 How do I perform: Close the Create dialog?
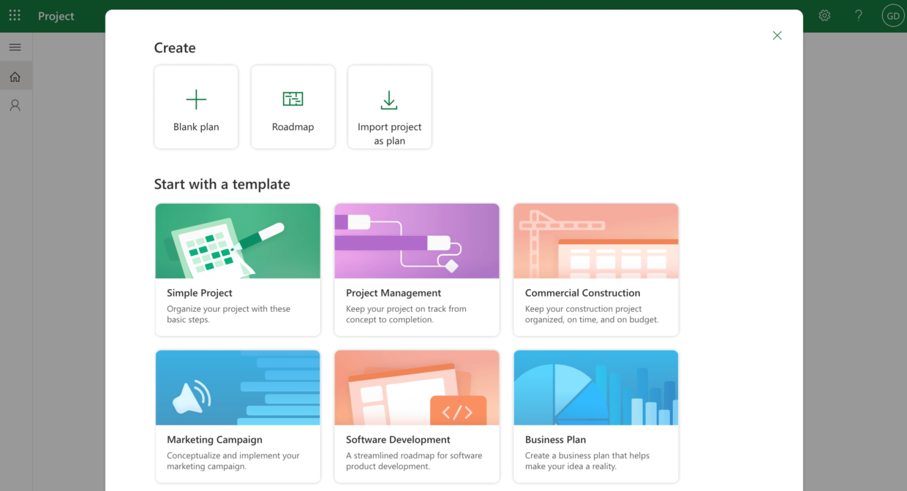(x=777, y=35)
